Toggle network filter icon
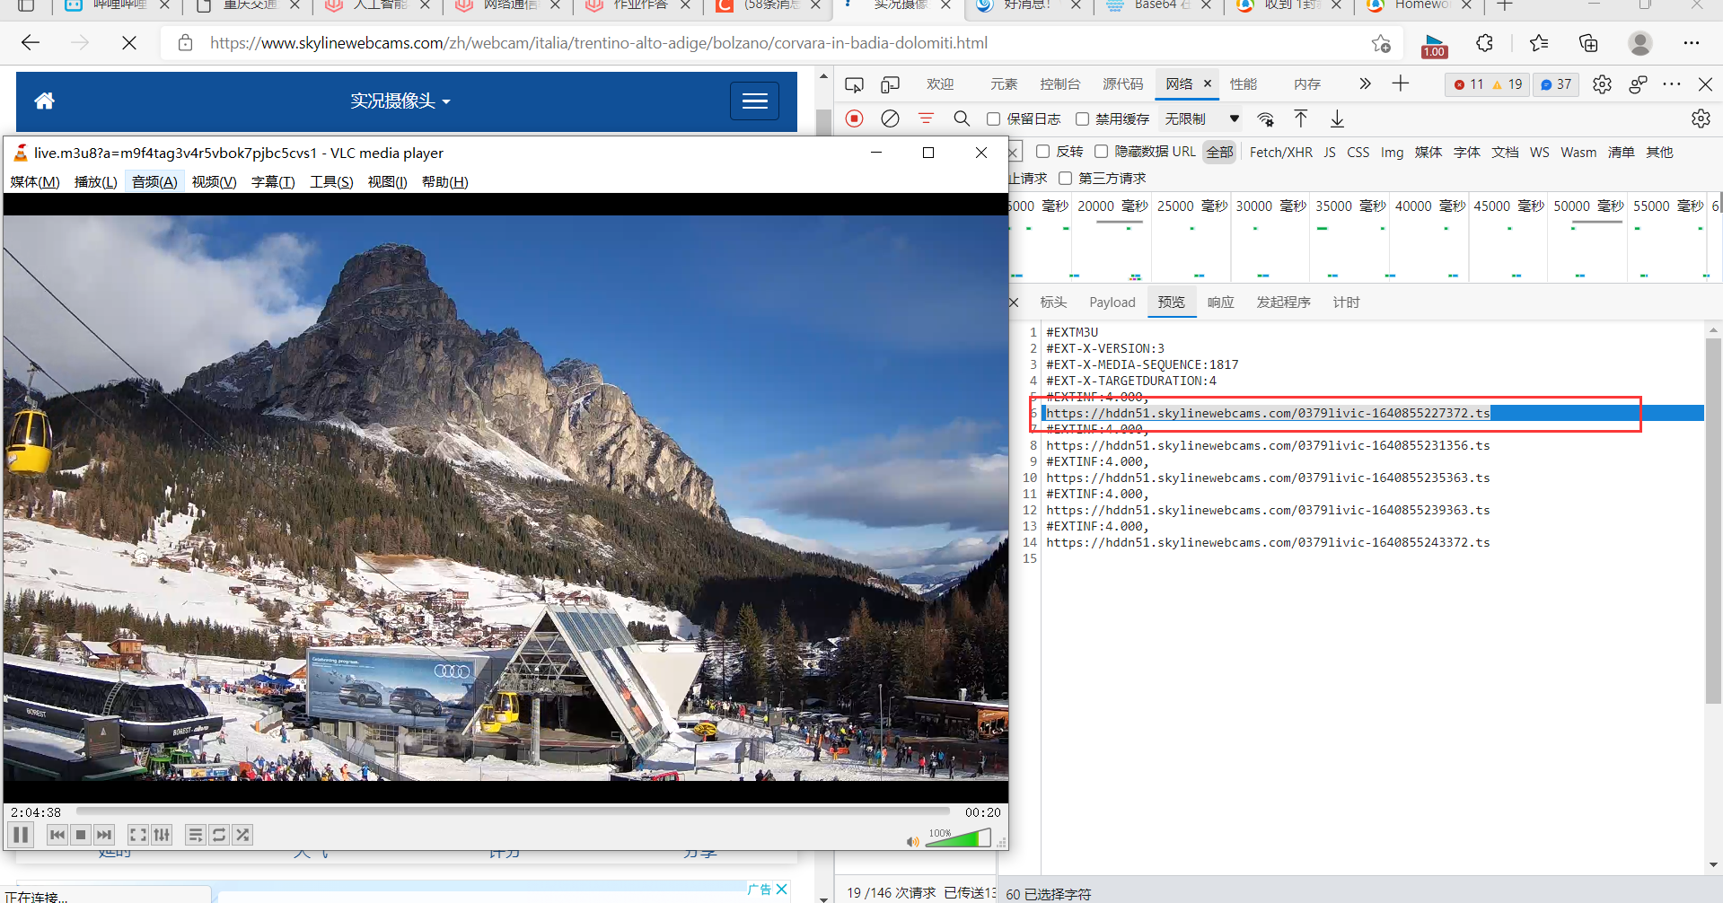The height and width of the screenshot is (903, 1723). point(926,118)
